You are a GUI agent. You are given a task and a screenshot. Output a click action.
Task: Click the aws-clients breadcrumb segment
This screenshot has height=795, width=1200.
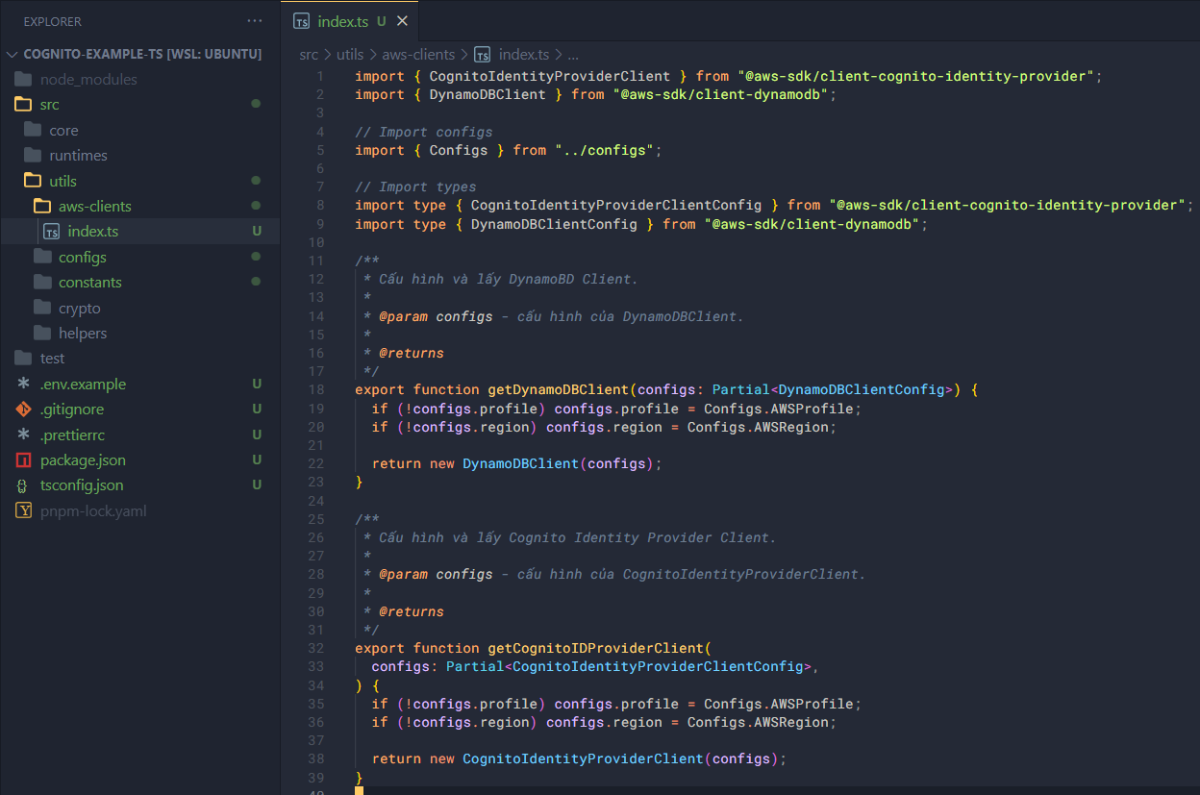click(418, 55)
